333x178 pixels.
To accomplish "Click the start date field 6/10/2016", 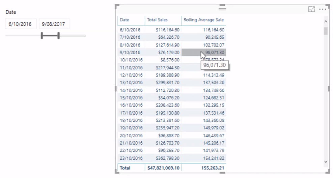I will coord(21,24).
